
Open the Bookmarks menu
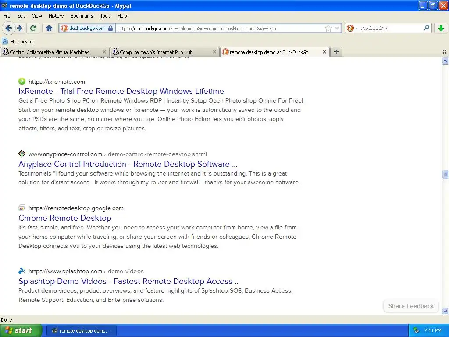coord(82,16)
